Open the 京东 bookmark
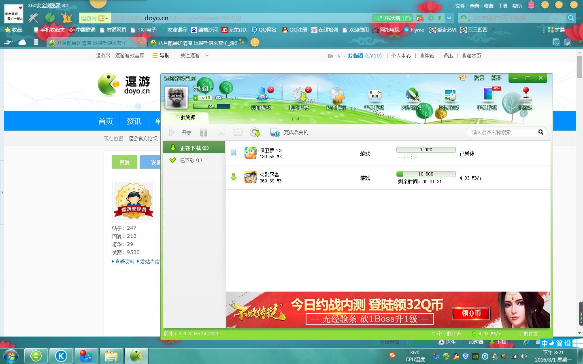The width and height of the screenshot is (583, 364). (x=234, y=30)
